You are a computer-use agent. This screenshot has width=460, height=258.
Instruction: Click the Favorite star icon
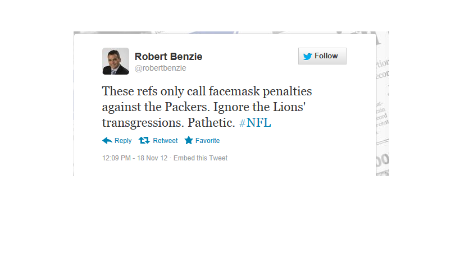pos(189,141)
